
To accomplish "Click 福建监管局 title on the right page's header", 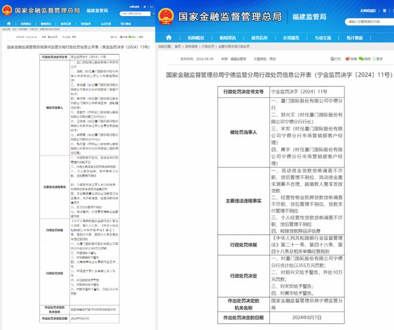I will point(309,17).
